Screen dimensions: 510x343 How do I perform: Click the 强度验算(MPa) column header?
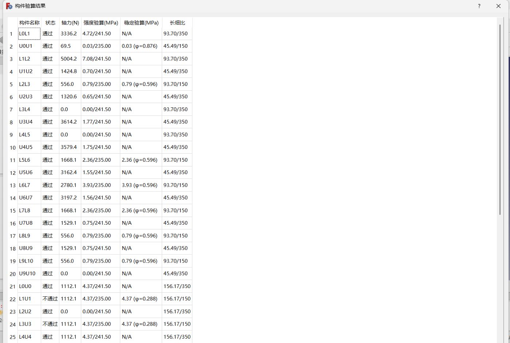tap(101, 23)
